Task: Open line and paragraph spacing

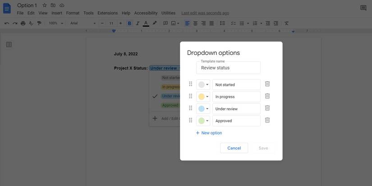Action: (222, 23)
